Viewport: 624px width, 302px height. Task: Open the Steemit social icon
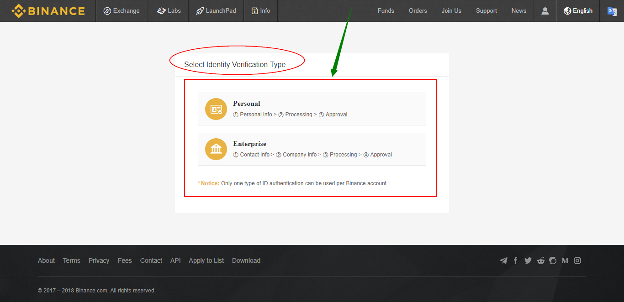pyautogui.click(x=553, y=260)
